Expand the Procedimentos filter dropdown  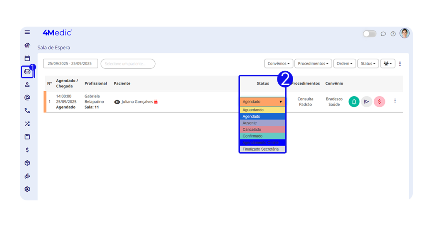coord(313,64)
